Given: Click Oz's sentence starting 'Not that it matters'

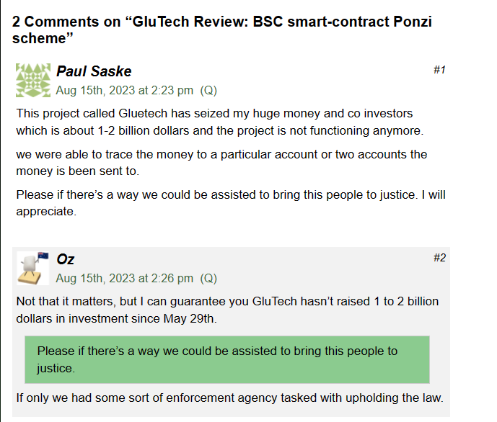Looking at the screenshot, I should coord(227,310).
